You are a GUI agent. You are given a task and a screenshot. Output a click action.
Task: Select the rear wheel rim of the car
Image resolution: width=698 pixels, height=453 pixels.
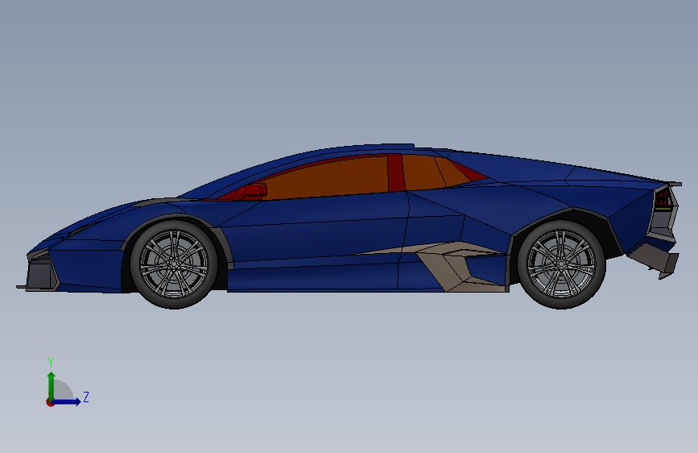(x=561, y=264)
